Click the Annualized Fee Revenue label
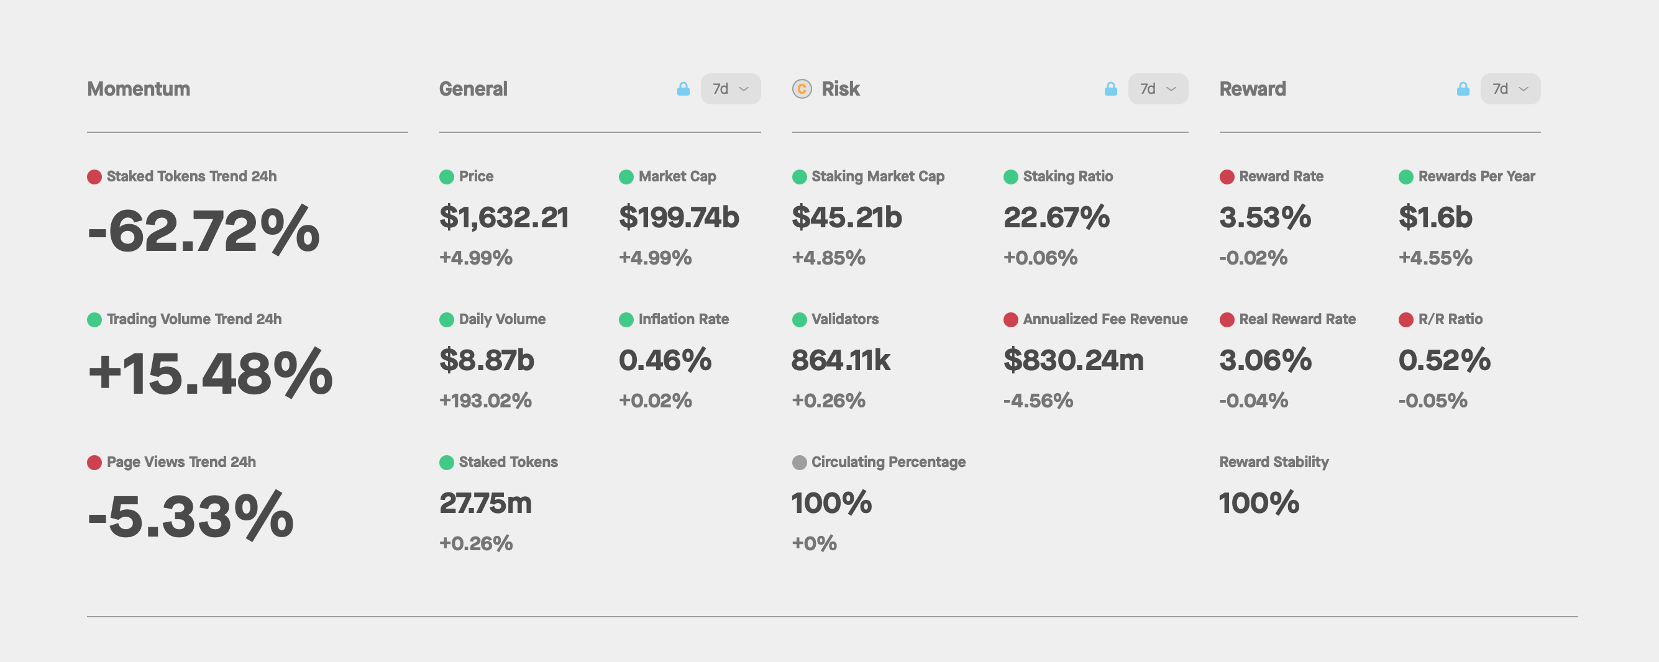Screen dimensions: 1659x662 point(1105,319)
